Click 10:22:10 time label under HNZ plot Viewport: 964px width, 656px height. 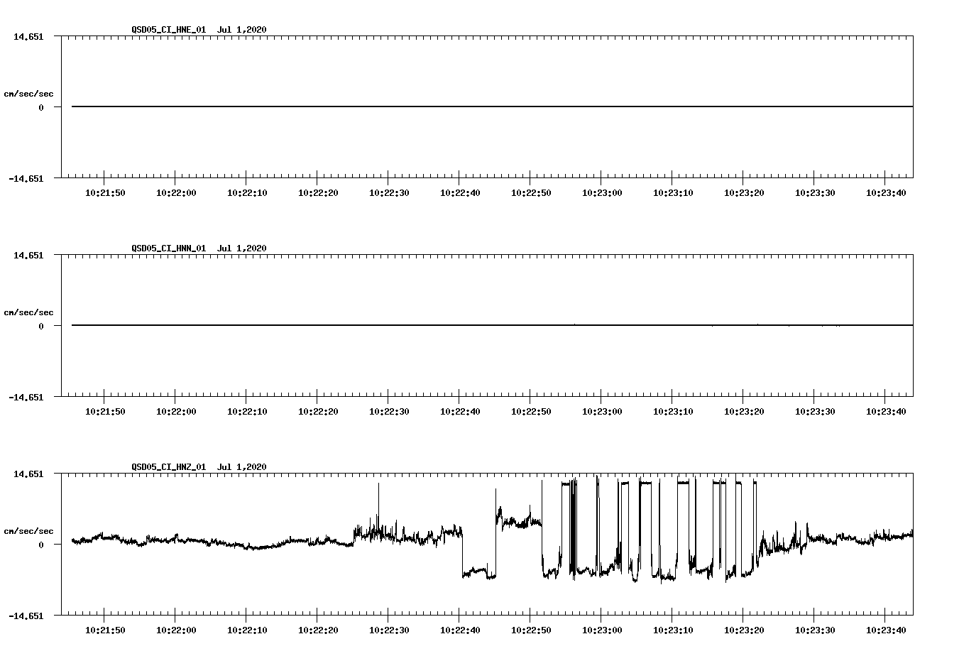point(247,630)
